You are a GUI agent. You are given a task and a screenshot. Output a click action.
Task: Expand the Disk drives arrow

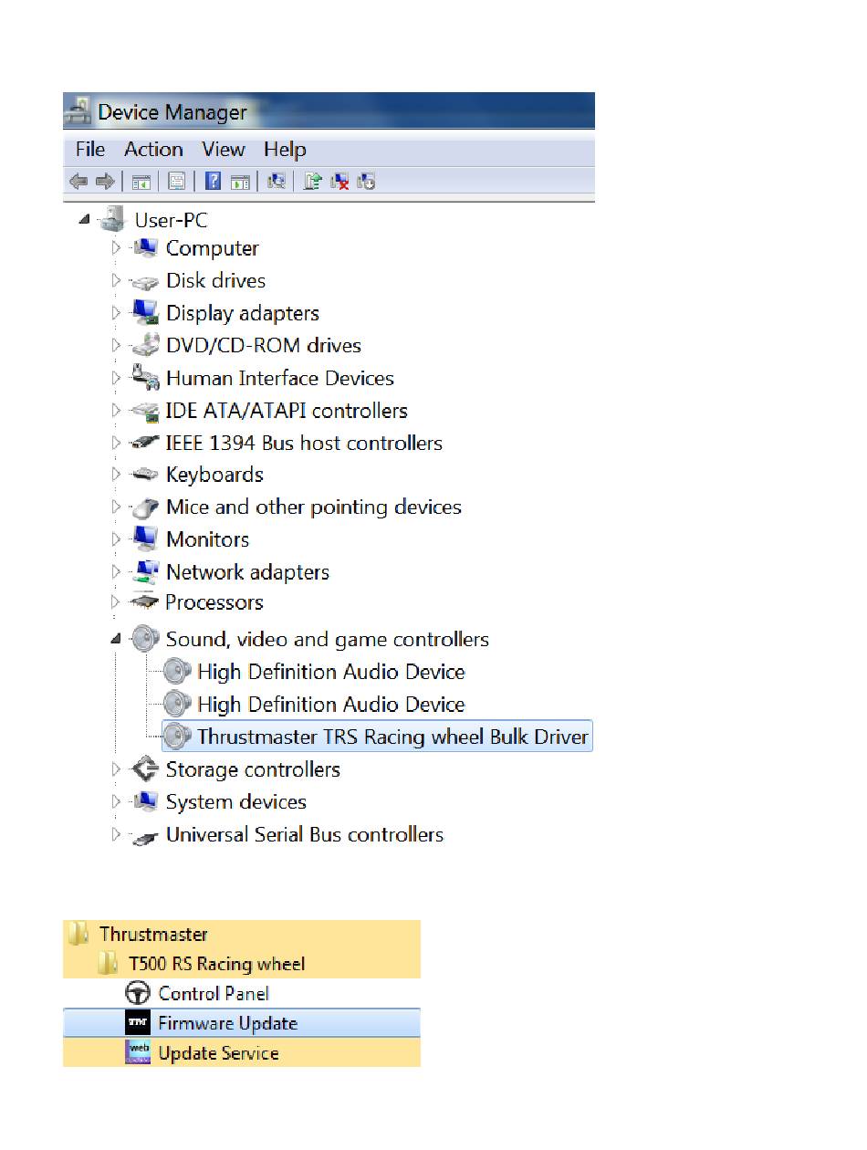click(116, 280)
